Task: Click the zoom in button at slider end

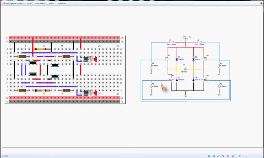Action: 262,156
